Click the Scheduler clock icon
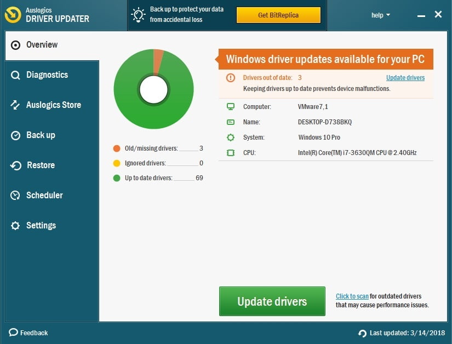This screenshot has width=452, height=344. pyautogui.click(x=15, y=195)
